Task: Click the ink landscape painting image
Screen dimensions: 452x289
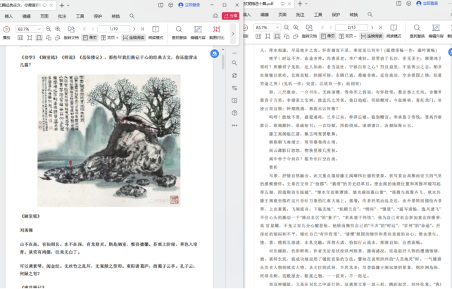Action: [109, 141]
